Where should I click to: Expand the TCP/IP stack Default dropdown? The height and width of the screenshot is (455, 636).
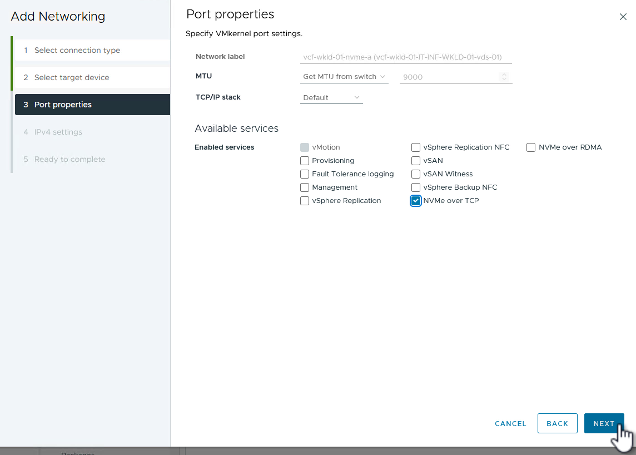(x=331, y=98)
